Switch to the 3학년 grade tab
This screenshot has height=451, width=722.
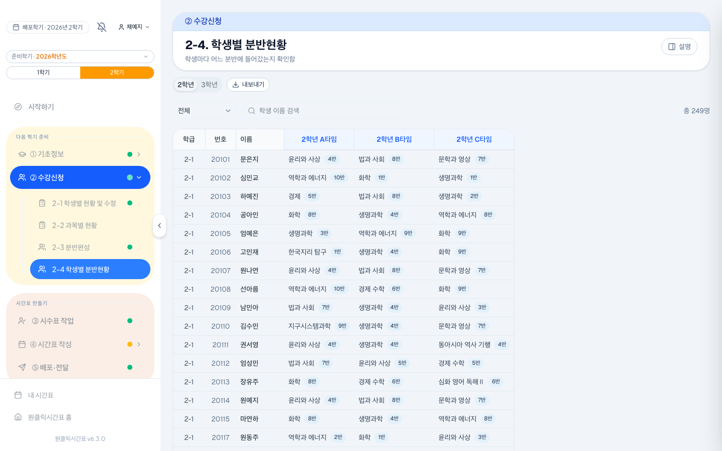tap(209, 85)
